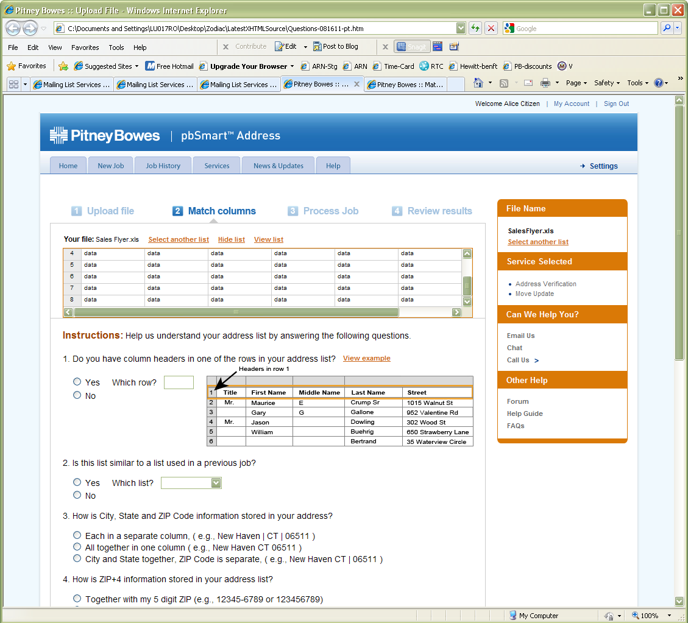Click the RSS feeds icon
Viewport: 688px width, 623px height.
click(504, 83)
